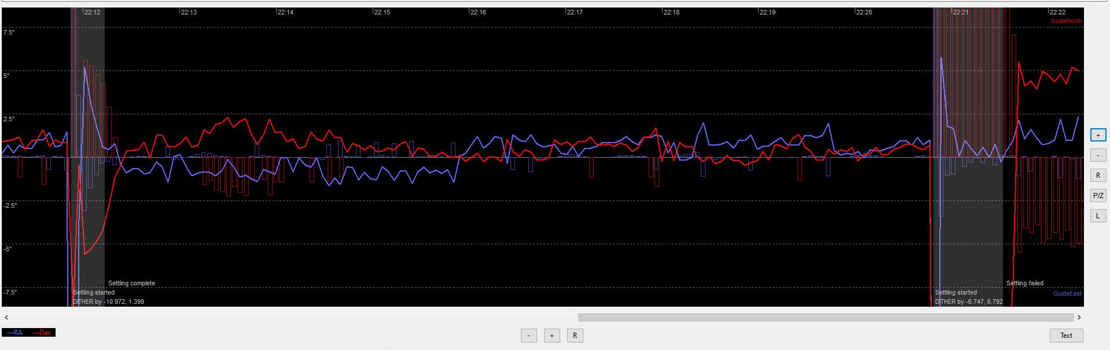This screenshot has height=350, width=1110.
Task: Click the 22:20 time marker
Action: point(864,12)
